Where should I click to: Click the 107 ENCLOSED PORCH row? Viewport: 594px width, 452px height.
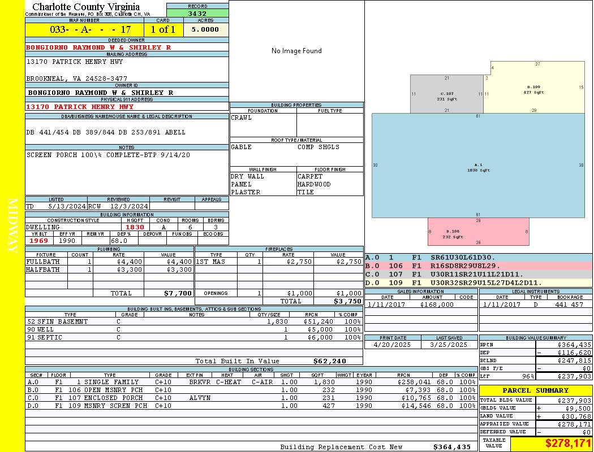252,398
